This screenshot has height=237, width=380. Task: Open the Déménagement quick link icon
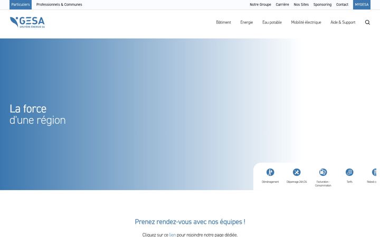coord(270,172)
